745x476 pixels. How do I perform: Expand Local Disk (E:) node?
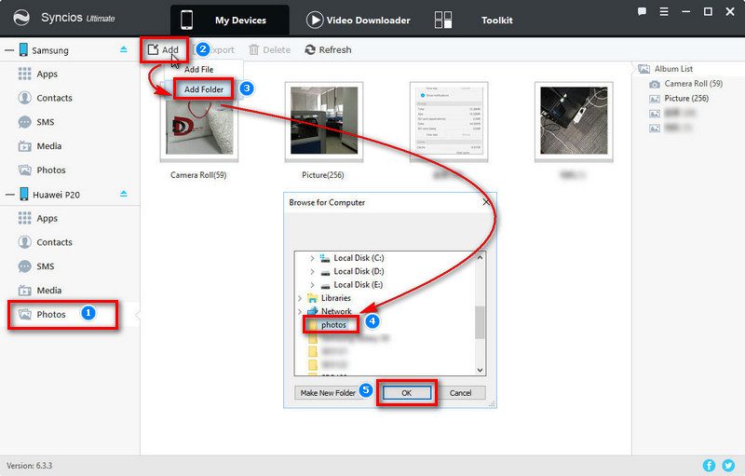pos(312,284)
